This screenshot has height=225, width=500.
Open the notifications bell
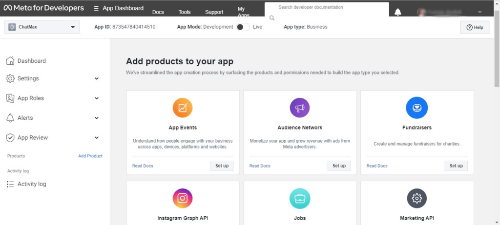click(397, 12)
